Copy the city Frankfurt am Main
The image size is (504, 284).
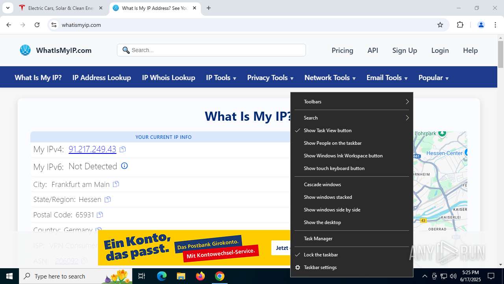(116, 184)
